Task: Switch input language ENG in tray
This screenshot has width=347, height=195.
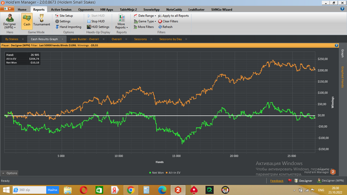Action: click(321, 190)
